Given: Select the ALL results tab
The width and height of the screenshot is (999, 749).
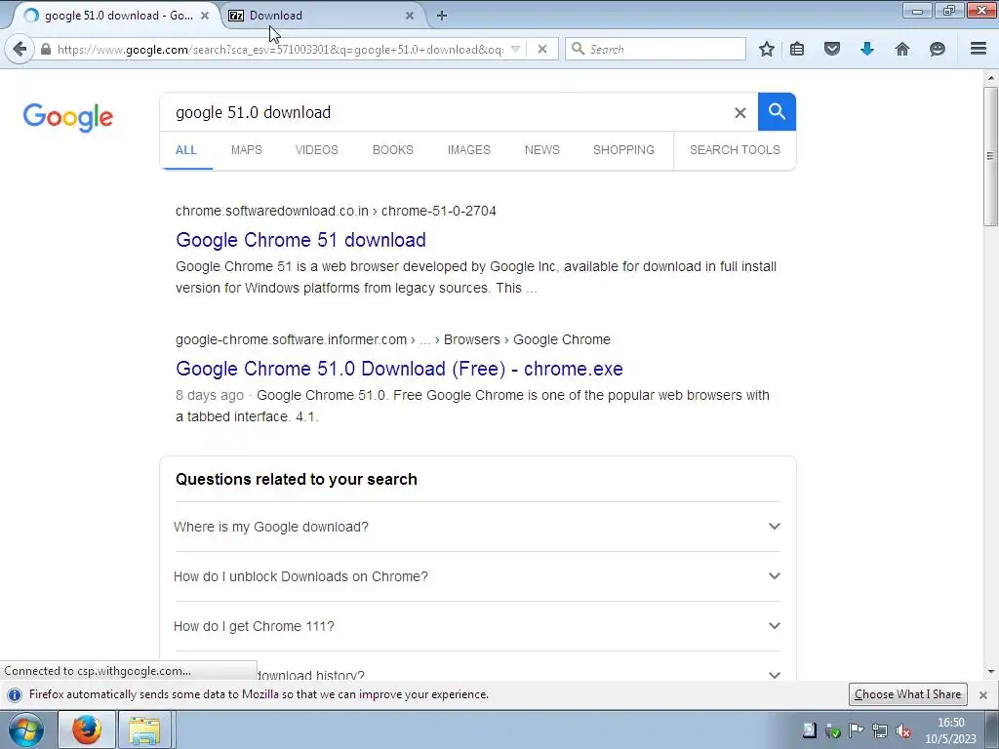Looking at the screenshot, I should click(x=186, y=149).
